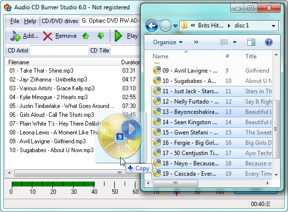Click the Add music note icon
Viewport: 288px width, 212px height.
click(15, 36)
